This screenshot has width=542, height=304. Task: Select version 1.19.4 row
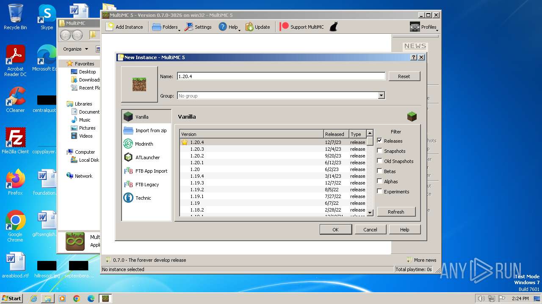pos(273,176)
